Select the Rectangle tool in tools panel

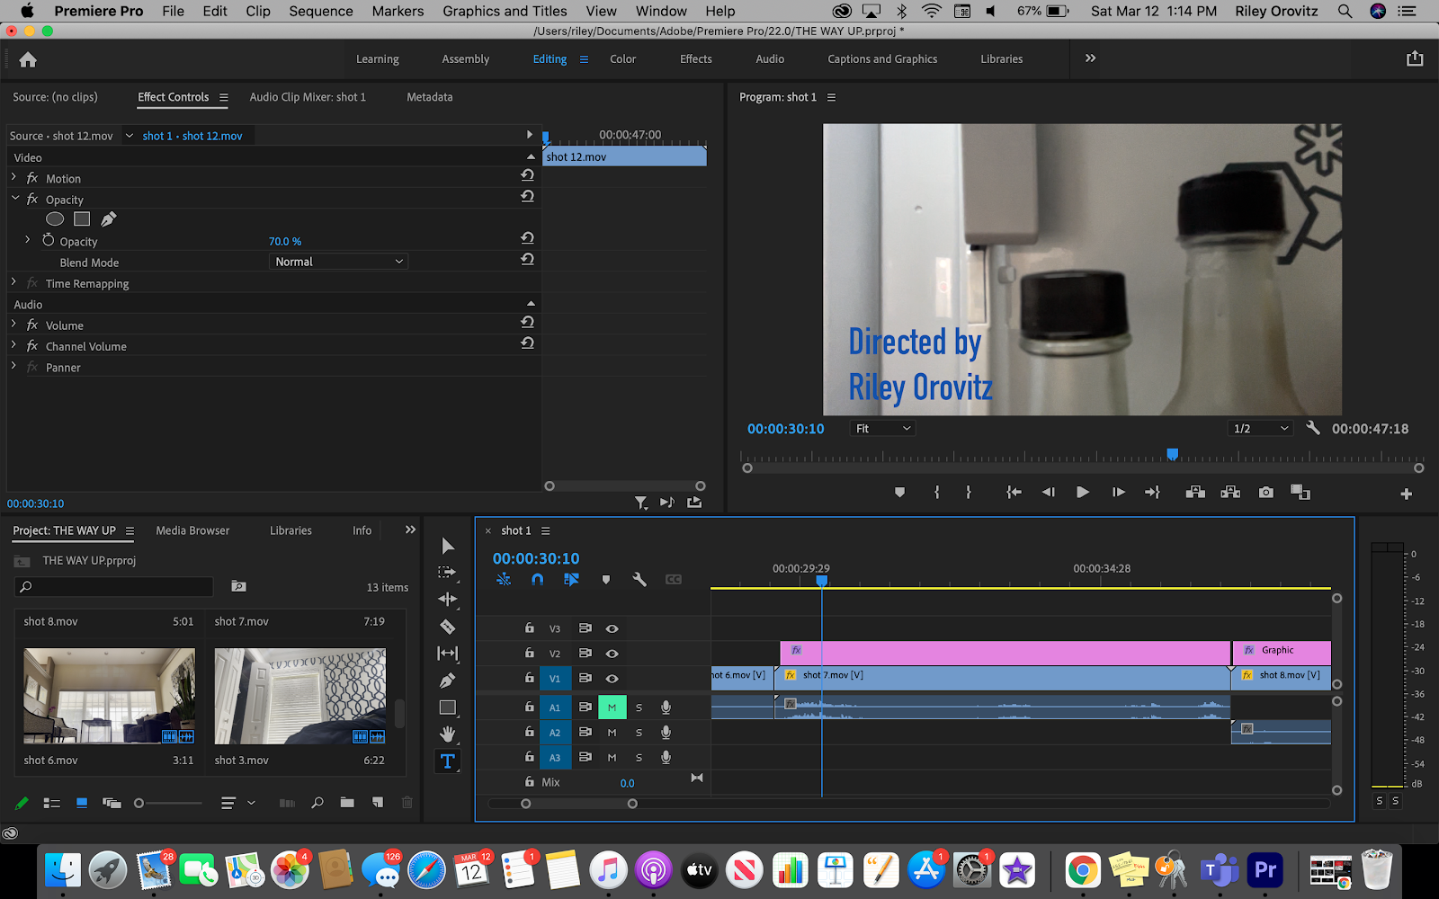(447, 708)
